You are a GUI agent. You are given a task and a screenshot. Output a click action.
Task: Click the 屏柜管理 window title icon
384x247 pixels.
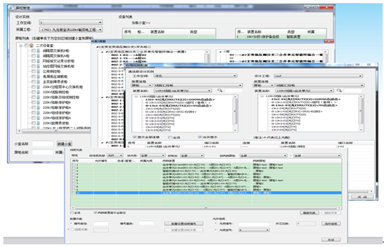pos(11,8)
